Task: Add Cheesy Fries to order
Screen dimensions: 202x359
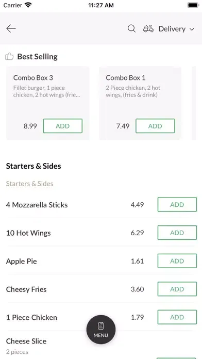Action: click(177, 289)
